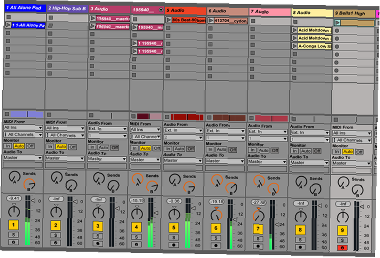Image resolution: width=380 pixels, height=258 pixels.
Task: Click Send A knob on track 7
Action: tap(259, 182)
